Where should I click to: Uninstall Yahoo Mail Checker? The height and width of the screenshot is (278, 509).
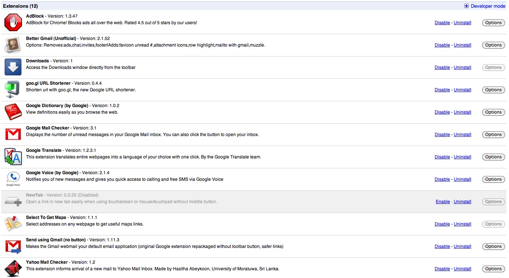point(462,269)
